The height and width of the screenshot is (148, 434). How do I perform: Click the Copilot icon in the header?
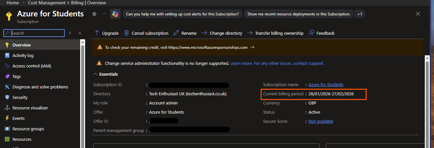tap(115, 14)
